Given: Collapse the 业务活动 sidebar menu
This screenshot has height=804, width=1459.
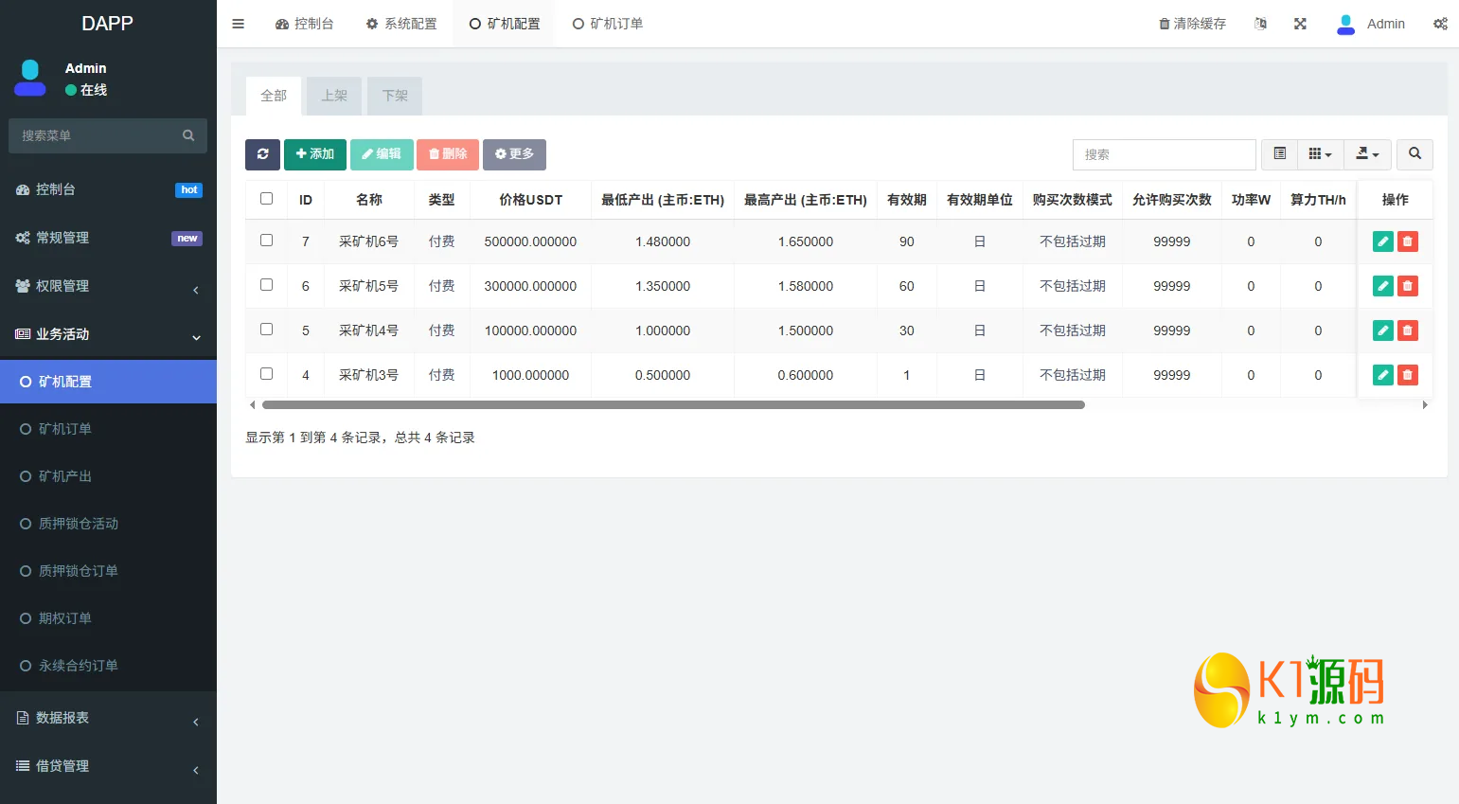Looking at the screenshot, I should 108,334.
